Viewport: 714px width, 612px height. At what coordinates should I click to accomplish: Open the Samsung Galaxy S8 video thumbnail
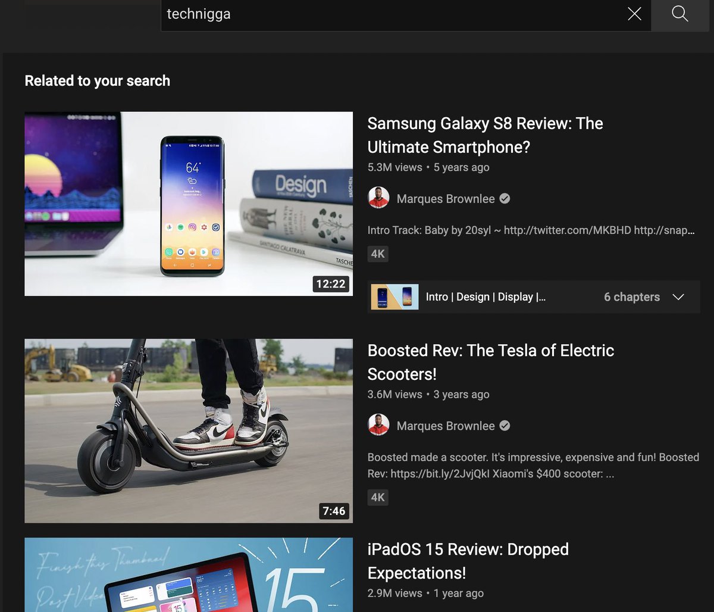coord(189,204)
